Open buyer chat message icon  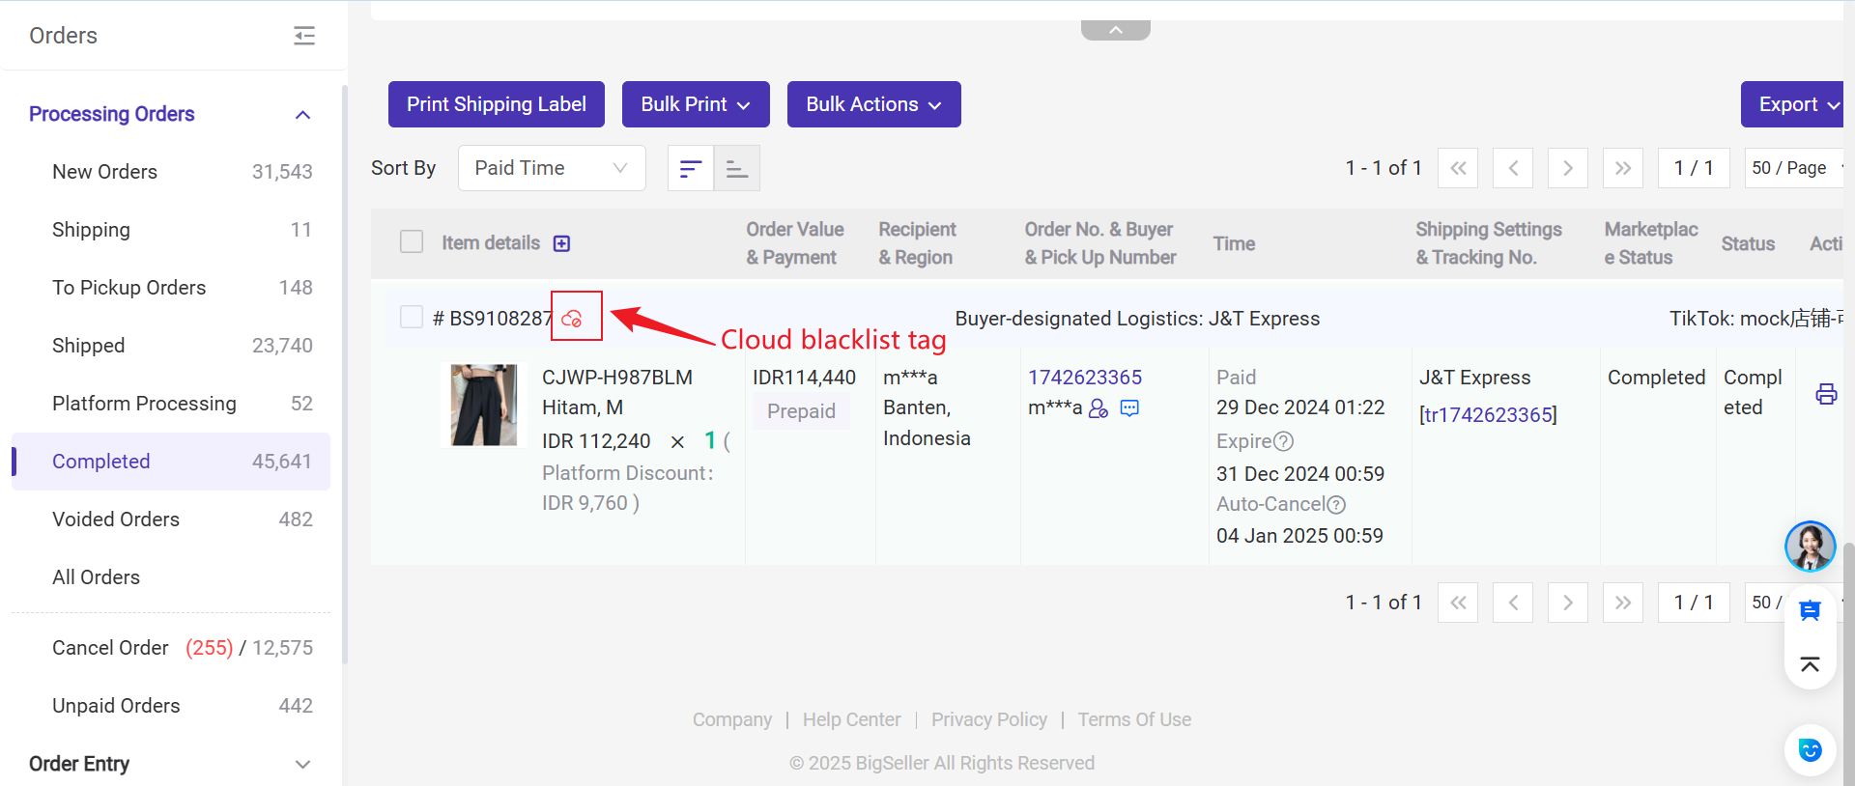(x=1129, y=408)
